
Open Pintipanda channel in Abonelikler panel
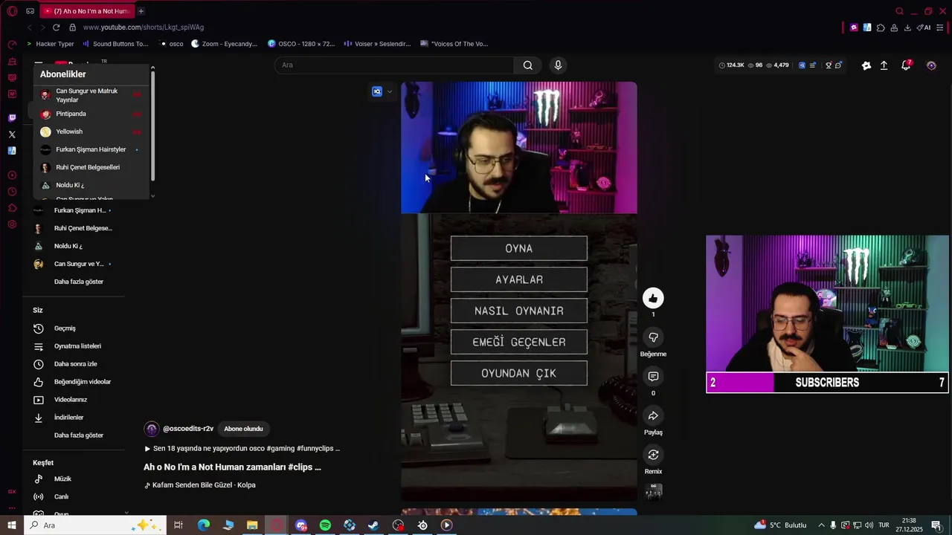90,114
